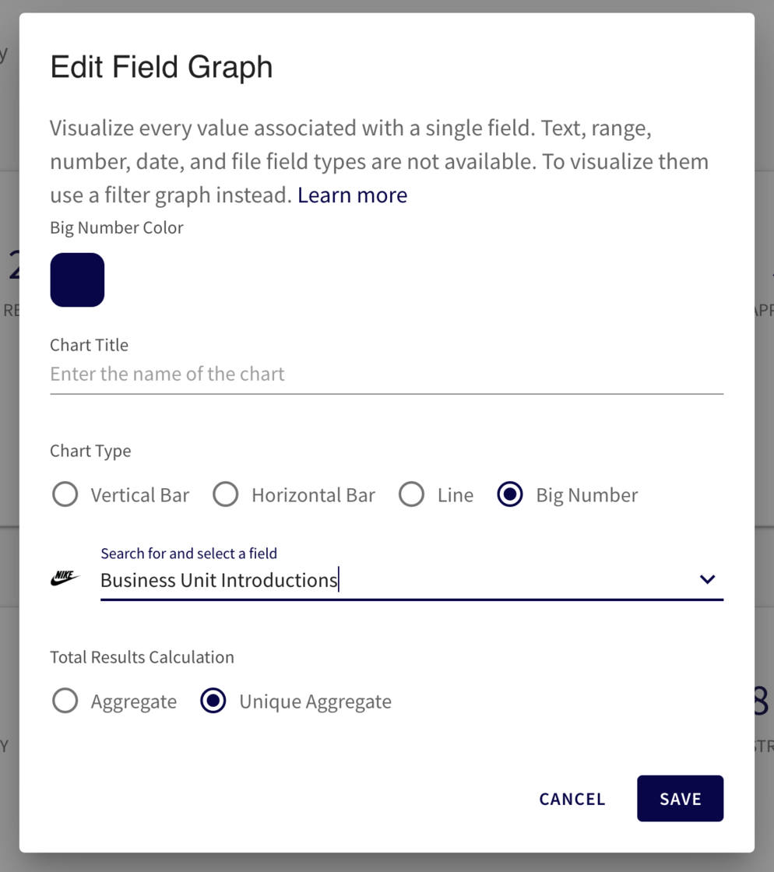Switch calculation to Aggregate

pyautogui.click(x=65, y=701)
